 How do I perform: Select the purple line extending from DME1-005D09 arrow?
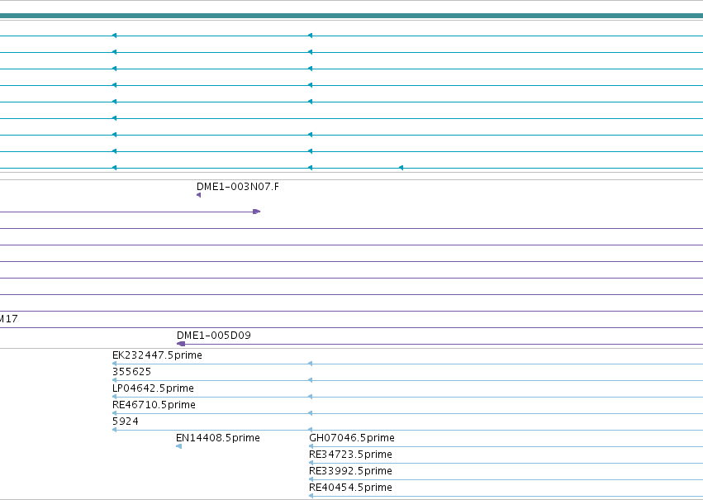pos(444,344)
